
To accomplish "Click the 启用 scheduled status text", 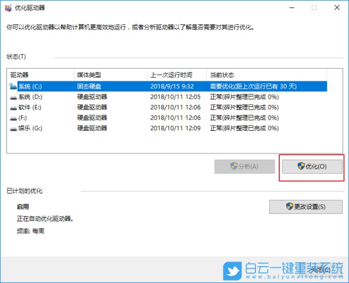I will point(23,207).
